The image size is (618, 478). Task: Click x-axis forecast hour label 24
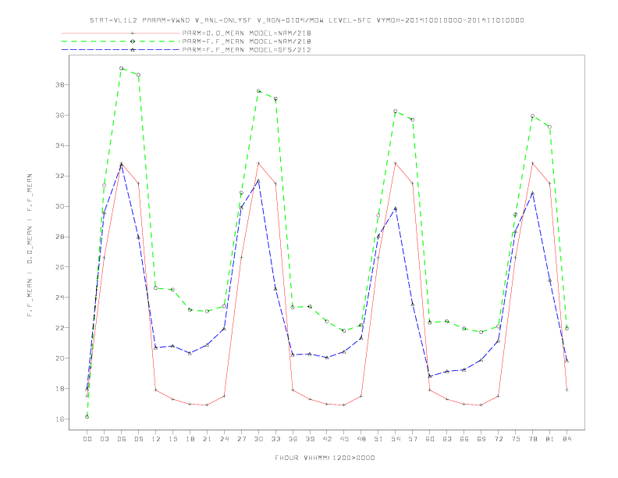pyautogui.click(x=224, y=439)
